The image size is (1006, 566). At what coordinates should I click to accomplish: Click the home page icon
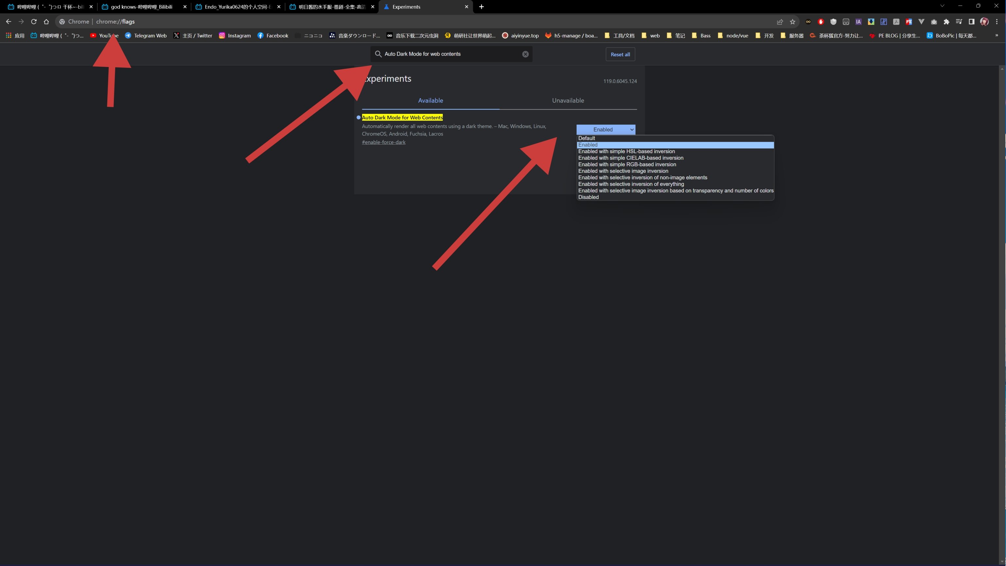point(46,22)
